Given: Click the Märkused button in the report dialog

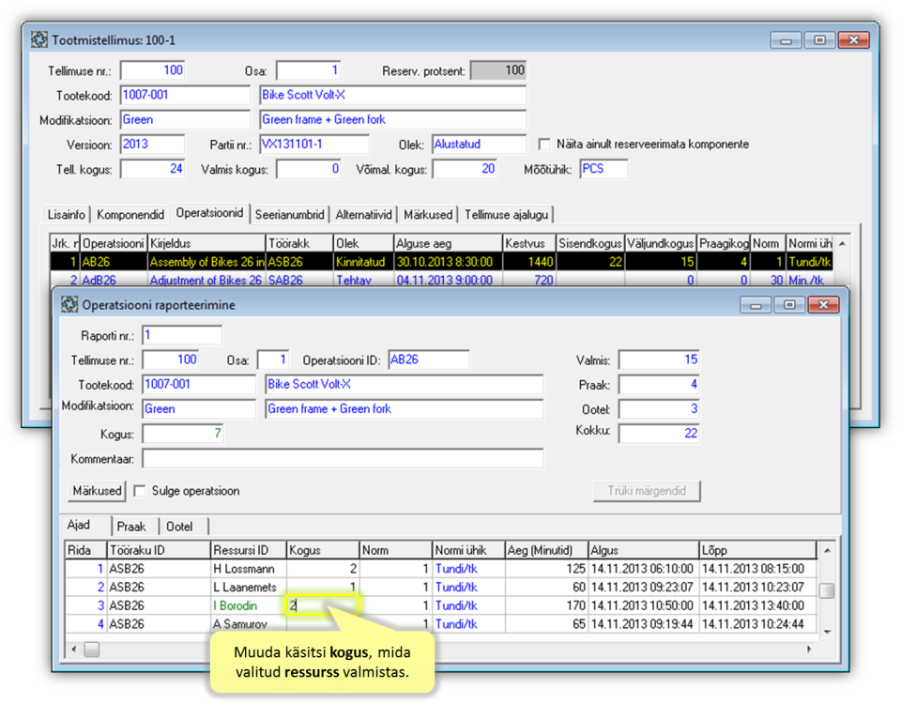Looking at the screenshot, I should pyautogui.click(x=97, y=491).
